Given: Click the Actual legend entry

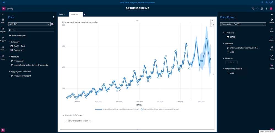Looking at the screenshot, I should point(160,109).
